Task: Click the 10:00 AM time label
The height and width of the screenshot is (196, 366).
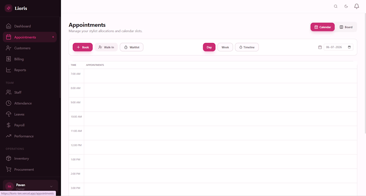Action: click(x=76, y=117)
